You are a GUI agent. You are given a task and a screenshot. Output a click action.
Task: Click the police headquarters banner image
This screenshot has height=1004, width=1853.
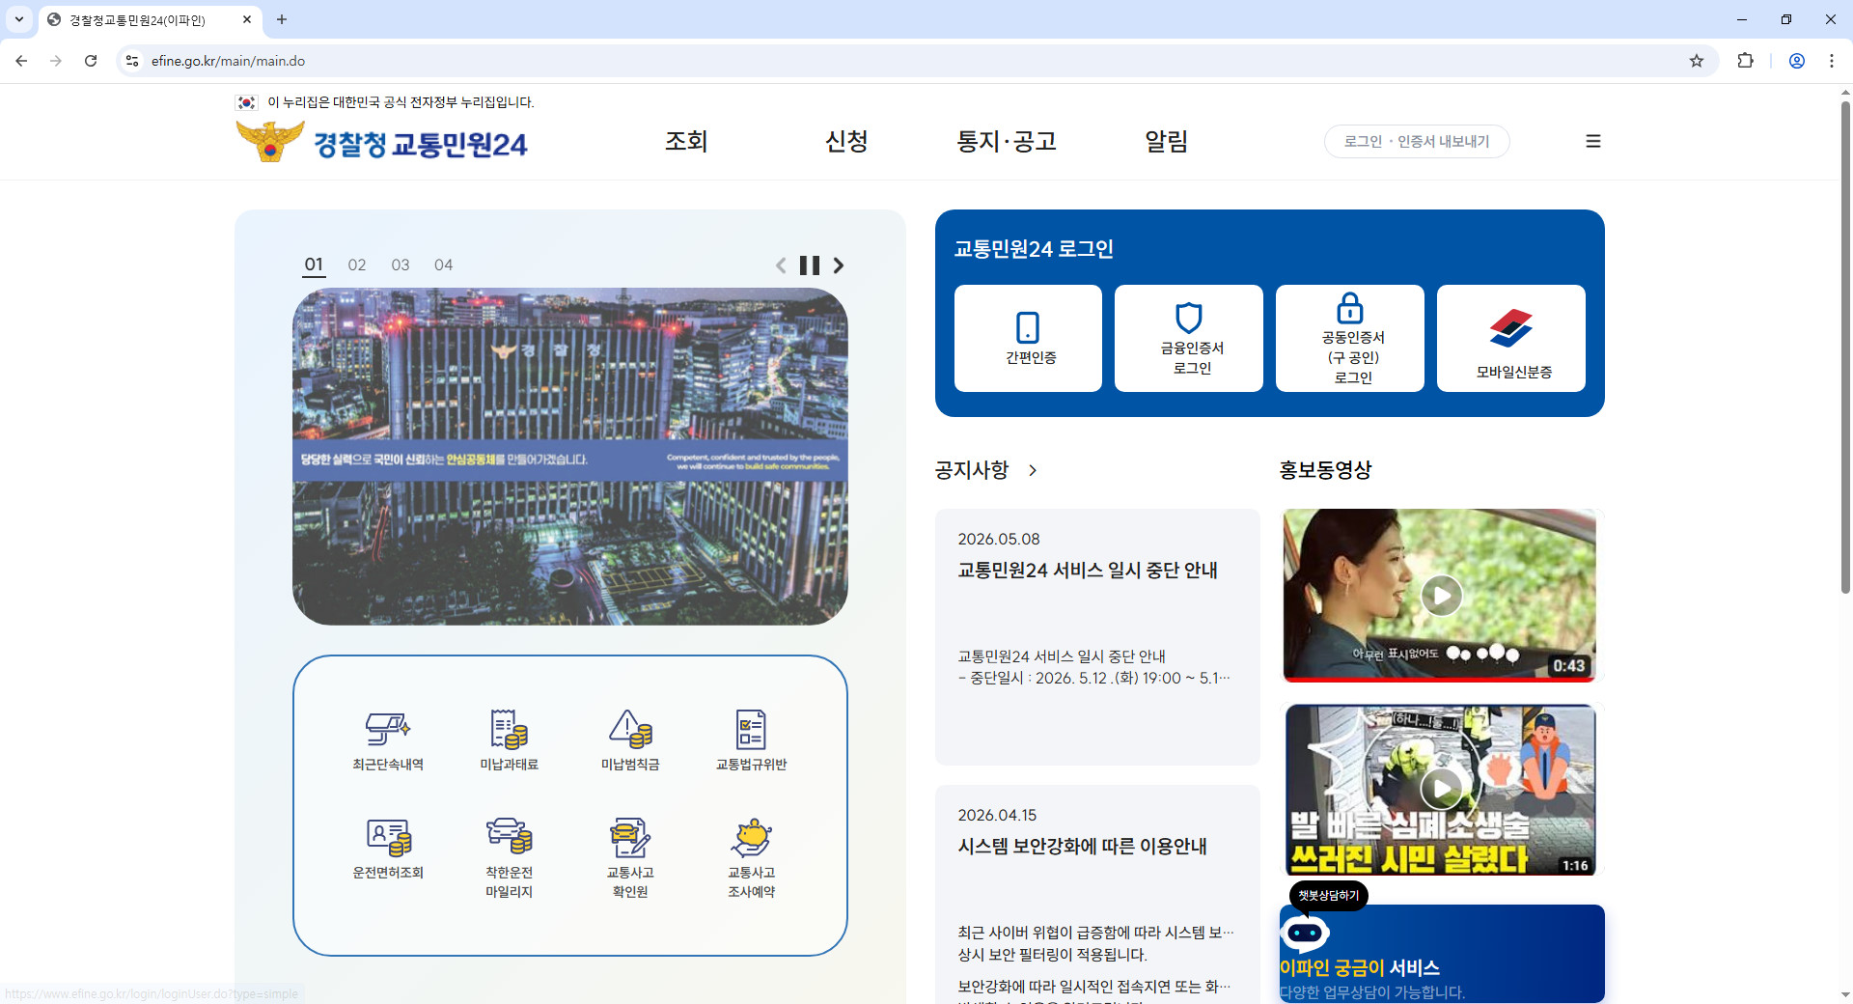coord(570,457)
